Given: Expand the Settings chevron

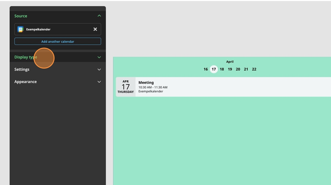Looking at the screenshot, I should [99, 69].
